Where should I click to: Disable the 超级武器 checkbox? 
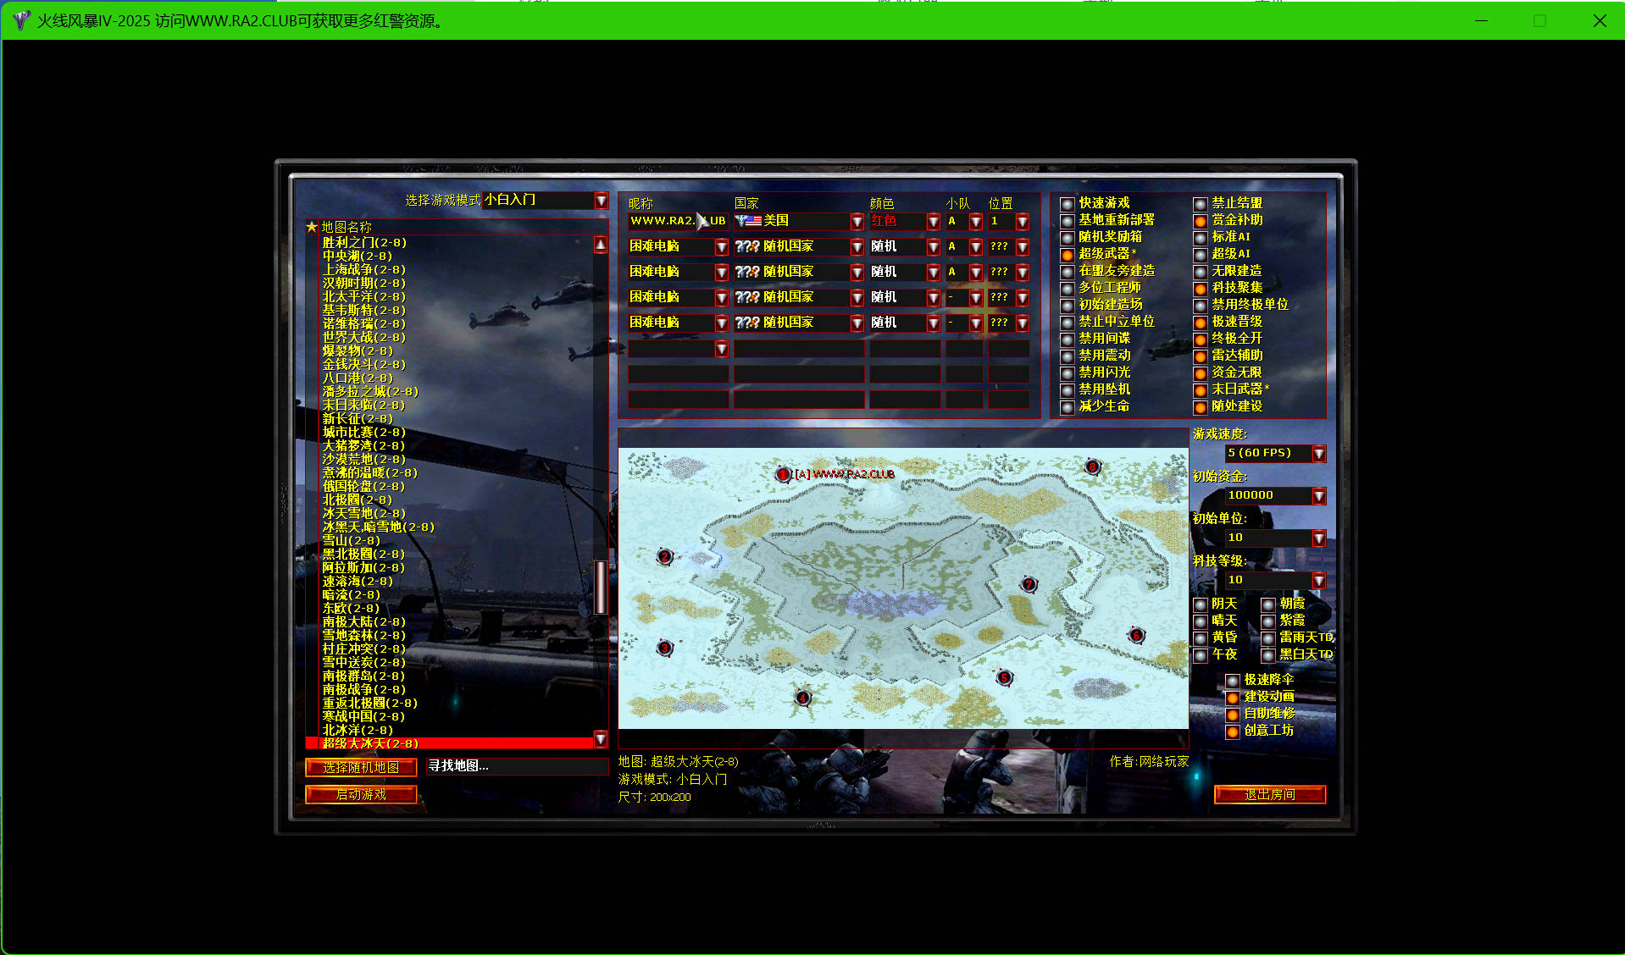tap(1068, 255)
